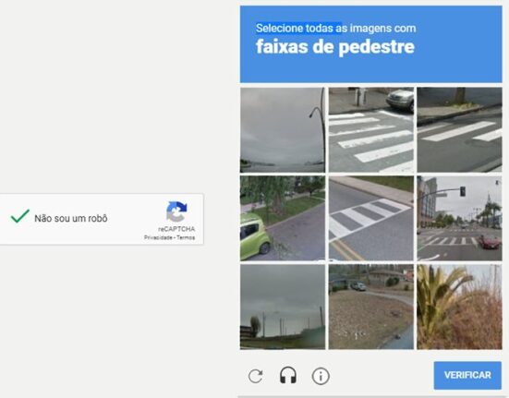
Task: Select the tile with a traffic light
Action: (459, 218)
